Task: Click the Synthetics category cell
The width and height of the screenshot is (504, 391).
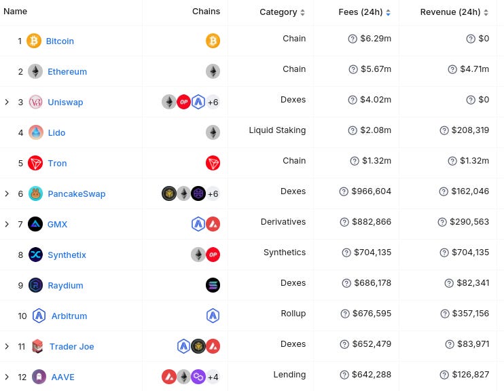Action: (x=285, y=253)
